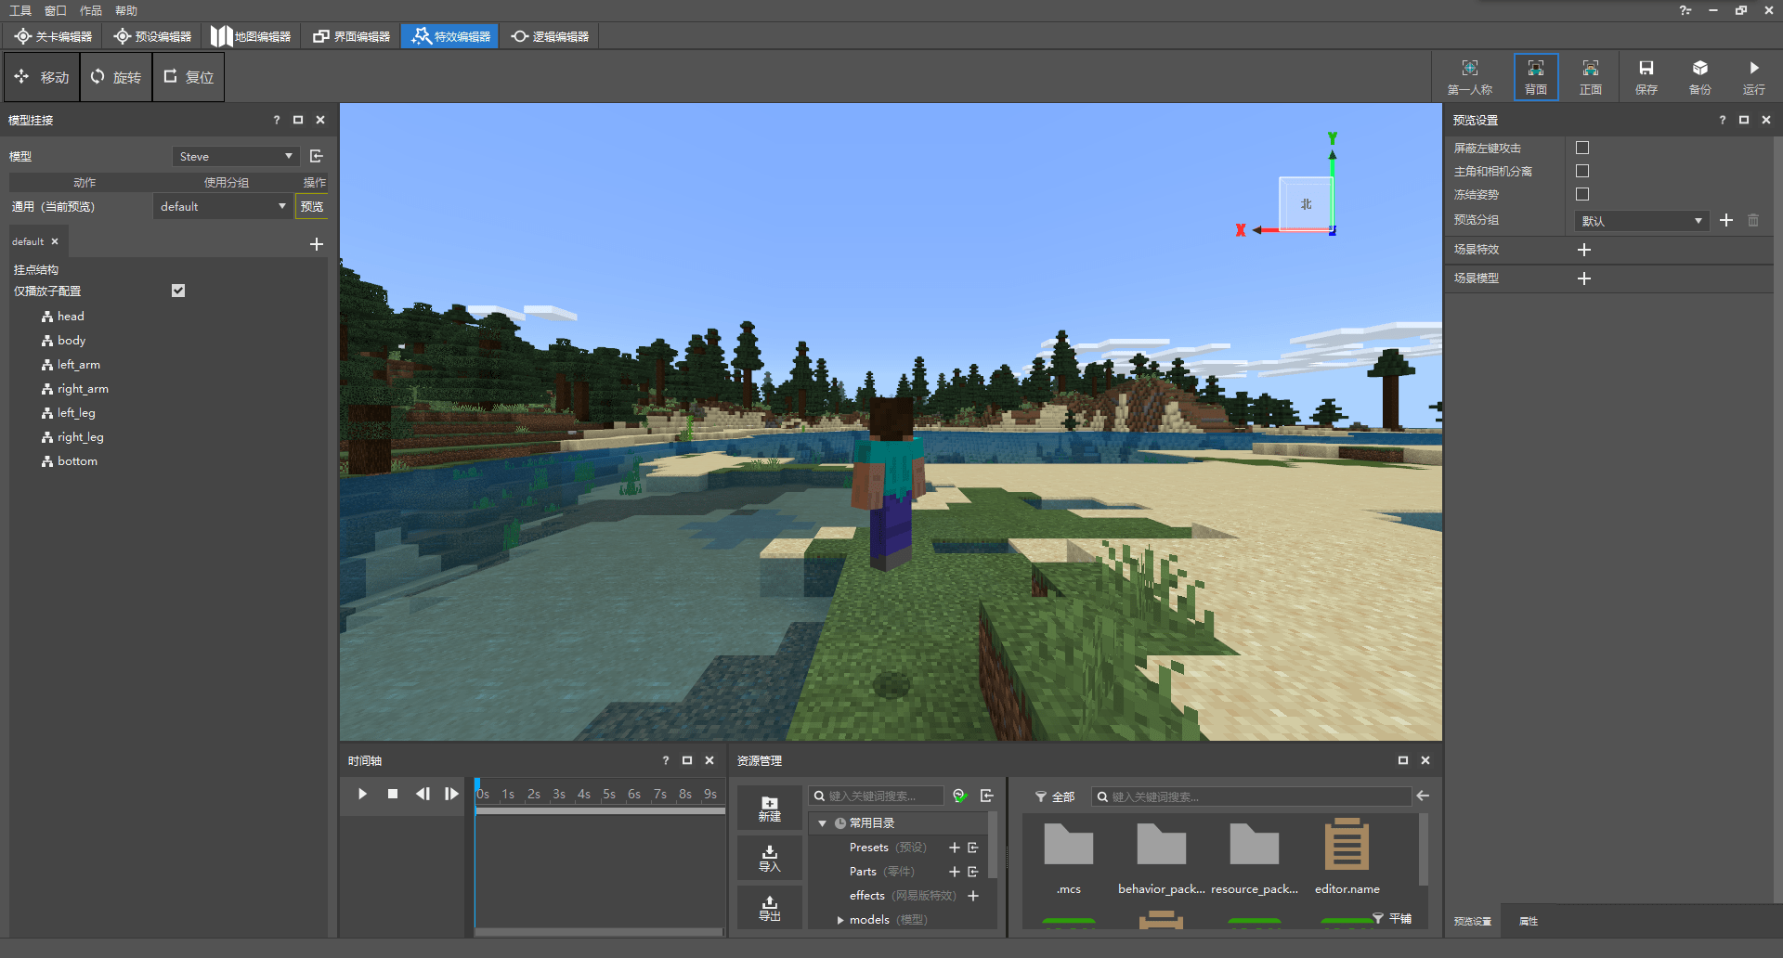Click the import icon beside Steve dropdown
This screenshot has width=1783, height=958.
316,156
